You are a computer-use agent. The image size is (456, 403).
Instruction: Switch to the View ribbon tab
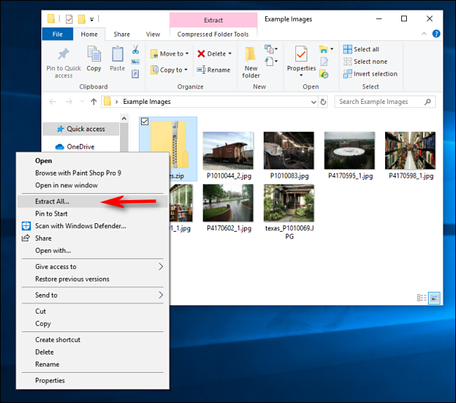(x=153, y=34)
